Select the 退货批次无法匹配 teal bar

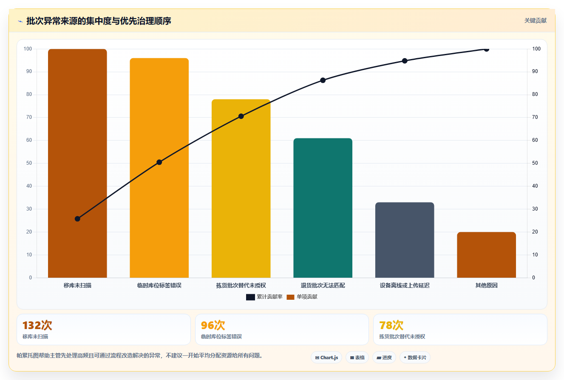coord(323,208)
